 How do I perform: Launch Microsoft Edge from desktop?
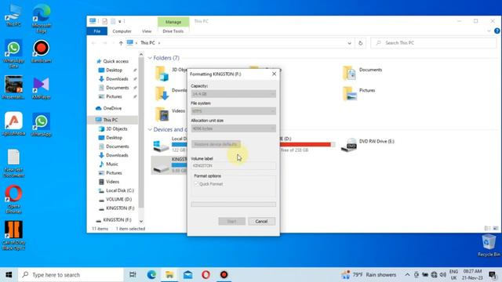point(42,19)
